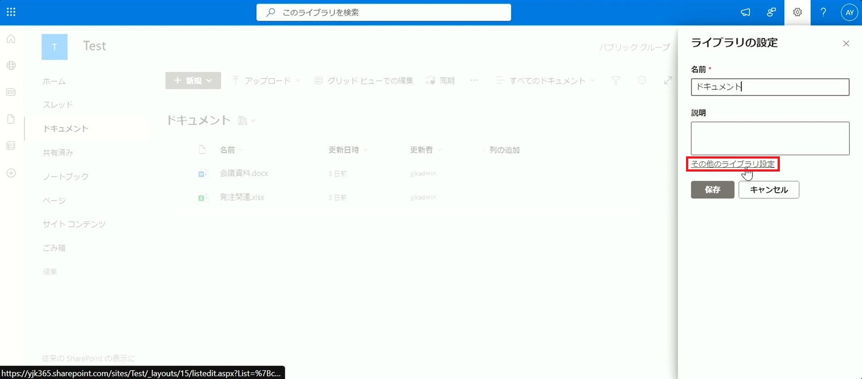This screenshot has height=379, width=862.
Task: Click the 説明 description text box
Action: pyautogui.click(x=770, y=138)
